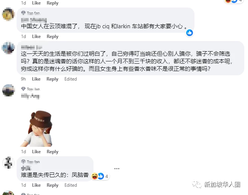
Task: Click diamond Top fan badge on sticker comment
Action: (23, 89)
